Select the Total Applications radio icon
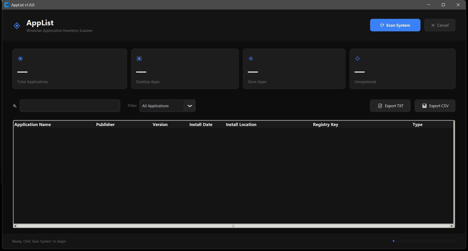The height and width of the screenshot is (251, 468). [20, 58]
